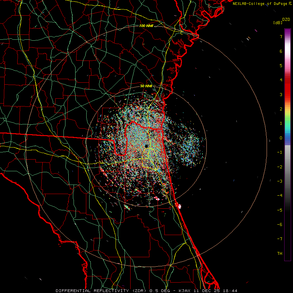Click the scale value "-4" on the legend
Screen dimensions: 293x293
point(280,196)
